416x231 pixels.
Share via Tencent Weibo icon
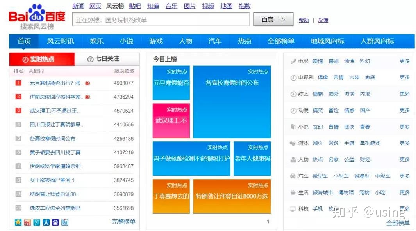point(37,222)
